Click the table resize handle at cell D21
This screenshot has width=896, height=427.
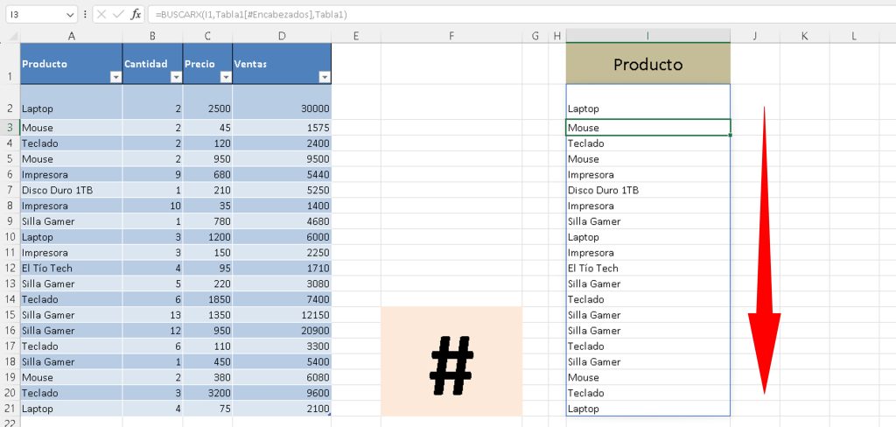tap(329, 415)
